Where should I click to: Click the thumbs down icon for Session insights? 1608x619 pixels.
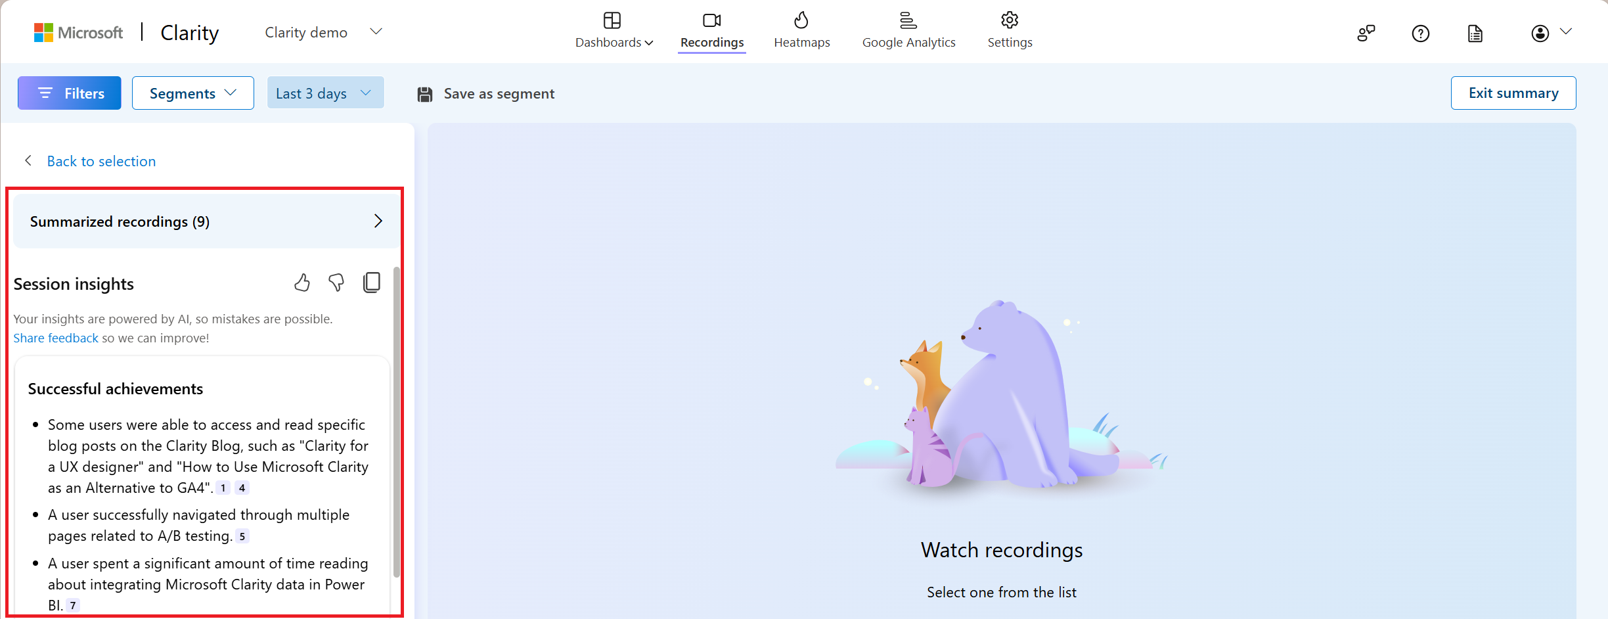pyautogui.click(x=336, y=283)
